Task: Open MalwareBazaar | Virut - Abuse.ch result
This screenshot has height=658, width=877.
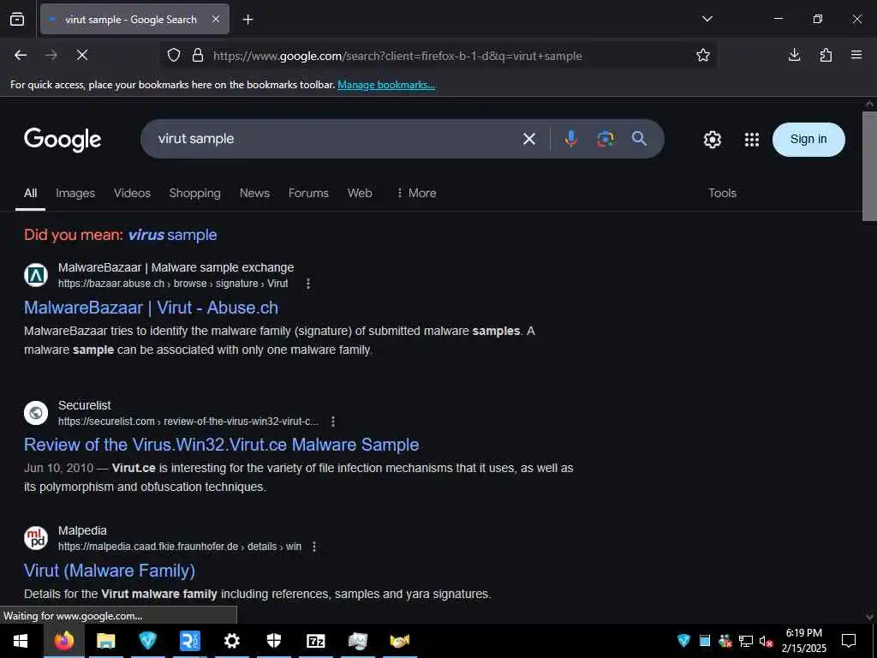Action: pos(151,308)
